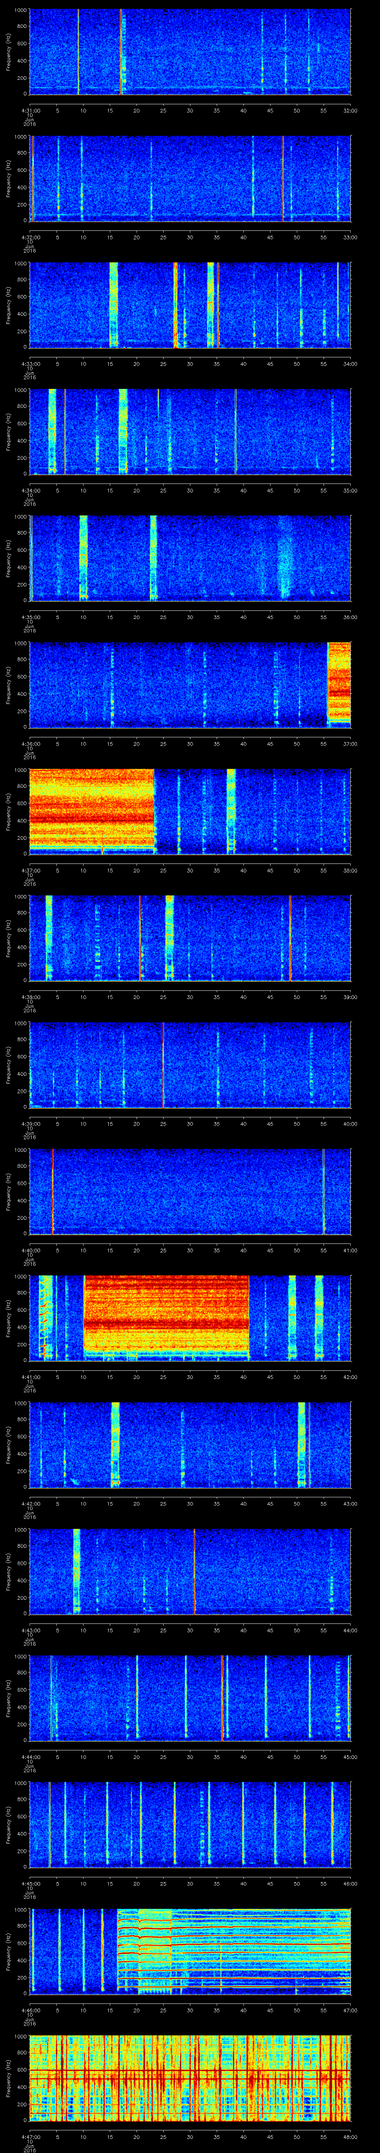
Task: Open the spectrogram panel starting at 4:45:00
Action: [x=190, y=1825]
